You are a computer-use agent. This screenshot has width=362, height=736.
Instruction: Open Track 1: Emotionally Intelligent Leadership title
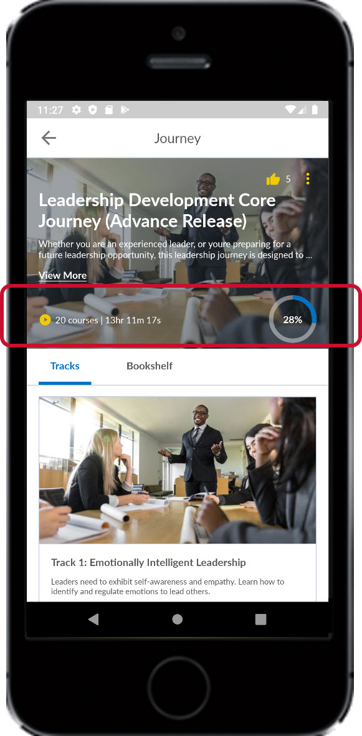[x=148, y=562]
